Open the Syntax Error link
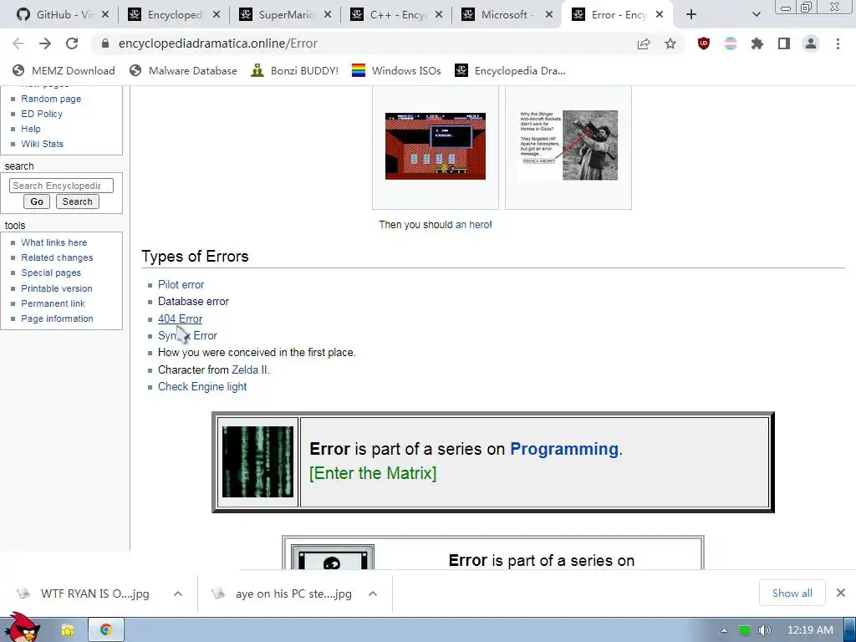 [x=187, y=336]
